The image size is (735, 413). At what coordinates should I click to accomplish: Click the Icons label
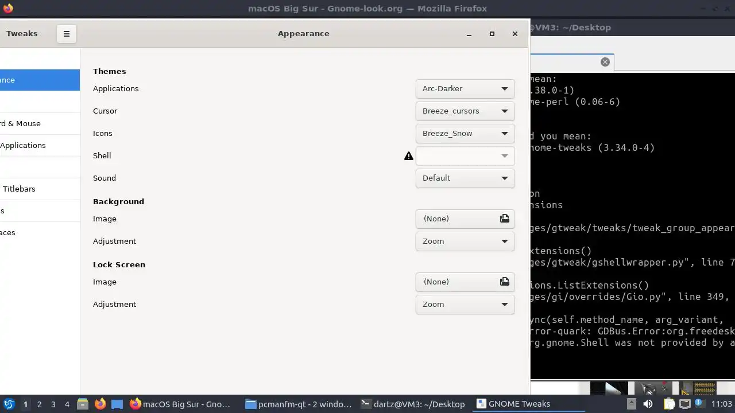pyautogui.click(x=103, y=133)
